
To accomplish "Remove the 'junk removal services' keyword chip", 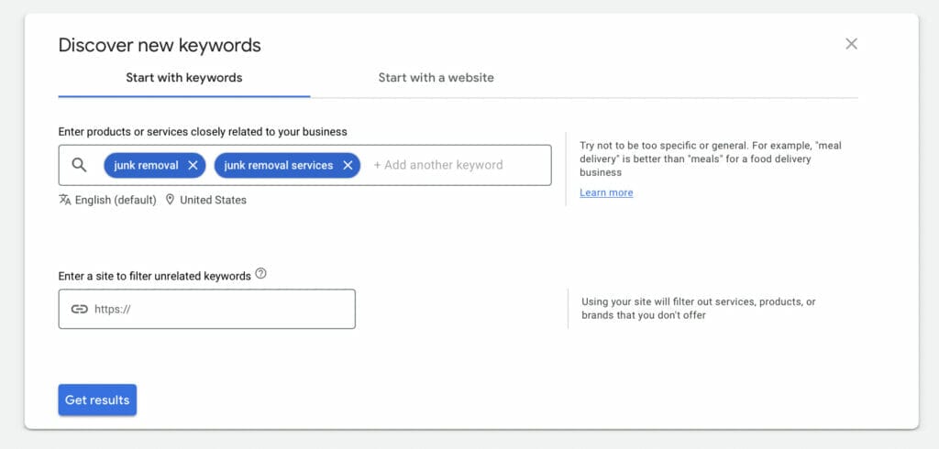I will [x=348, y=166].
